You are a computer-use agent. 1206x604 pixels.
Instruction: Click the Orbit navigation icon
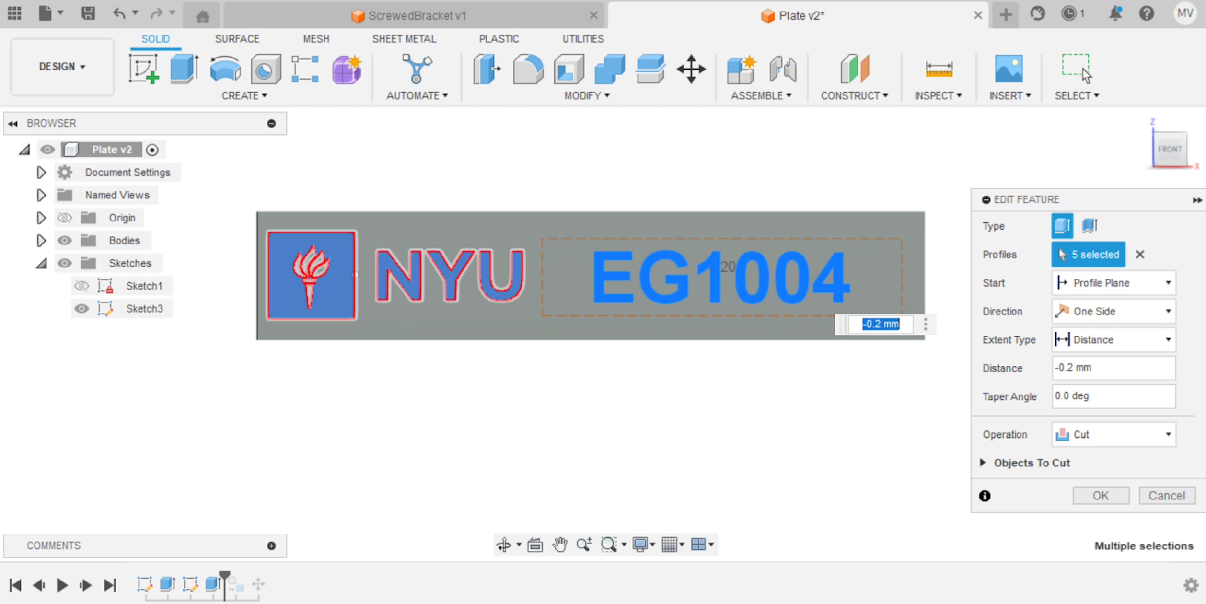[504, 545]
